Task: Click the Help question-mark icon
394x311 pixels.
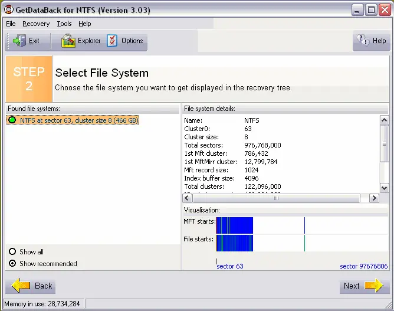Action: 363,41
